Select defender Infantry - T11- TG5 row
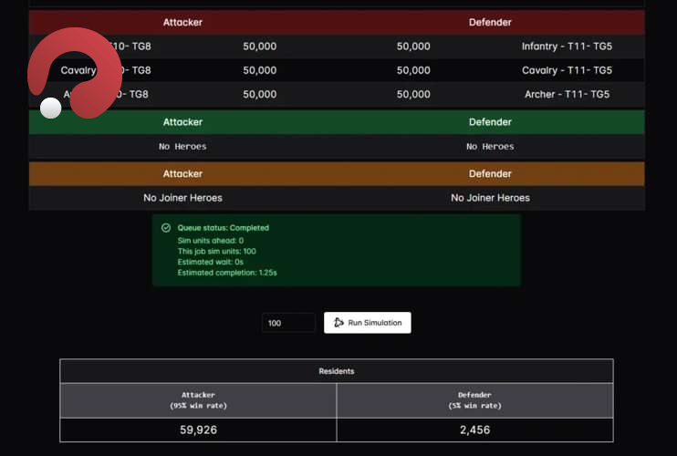This screenshot has width=677, height=456. pyautogui.click(x=566, y=47)
